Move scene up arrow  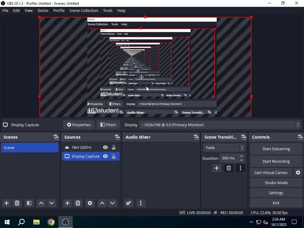pos(41,203)
